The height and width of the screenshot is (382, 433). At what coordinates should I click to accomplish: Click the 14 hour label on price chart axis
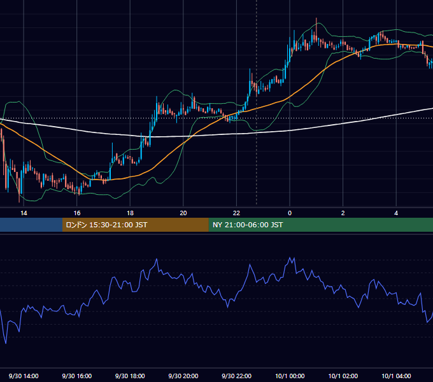(x=24, y=213)
